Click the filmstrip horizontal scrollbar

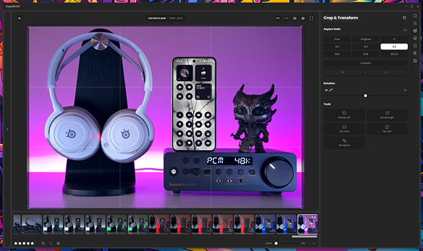[304, 237]
